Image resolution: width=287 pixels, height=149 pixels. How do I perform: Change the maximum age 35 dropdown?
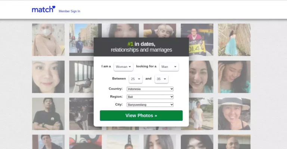(x=161, y=79)
